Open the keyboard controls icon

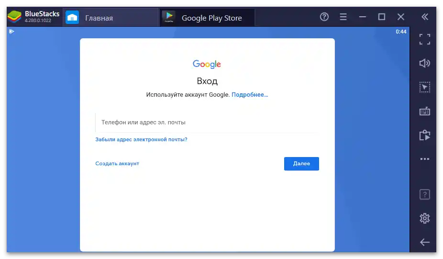425,111
